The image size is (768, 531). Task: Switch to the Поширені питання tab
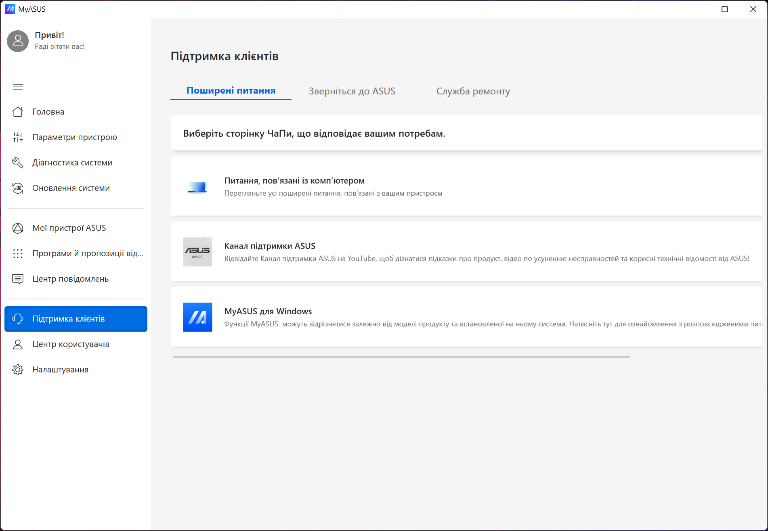pos(231,91)
